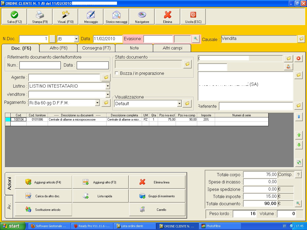This screenshot has width=307, height=230.
Task: Move the row up with green arrow
Action: coord(299,135)
